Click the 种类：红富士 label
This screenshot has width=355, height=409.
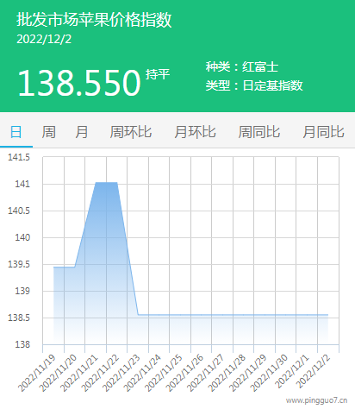pos(242,66)
